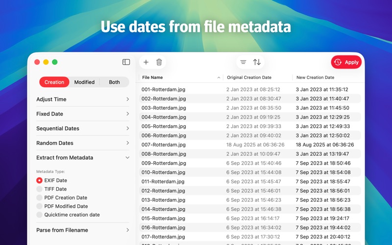Select file 012-Rotterdam.jpg
The height and width of the screenshot is (245, 392).
[163, 191]
